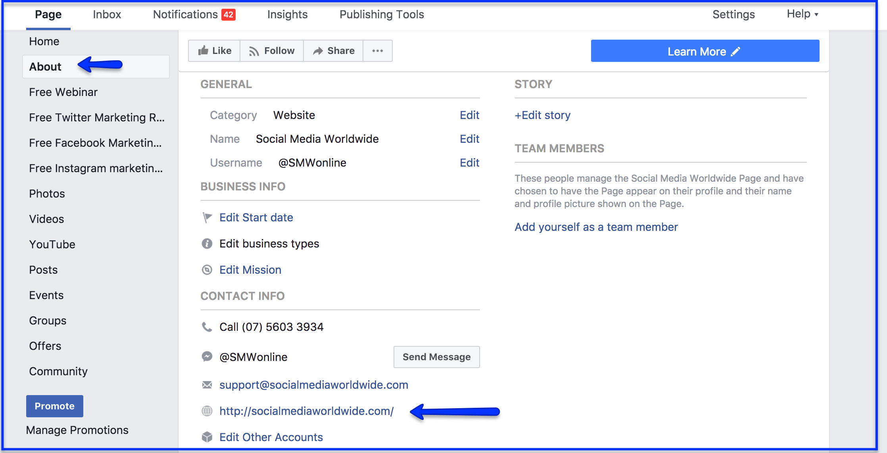Open Events in the sidebar
The height and width of the screenshot is (453, 887).
coord(46,295)
